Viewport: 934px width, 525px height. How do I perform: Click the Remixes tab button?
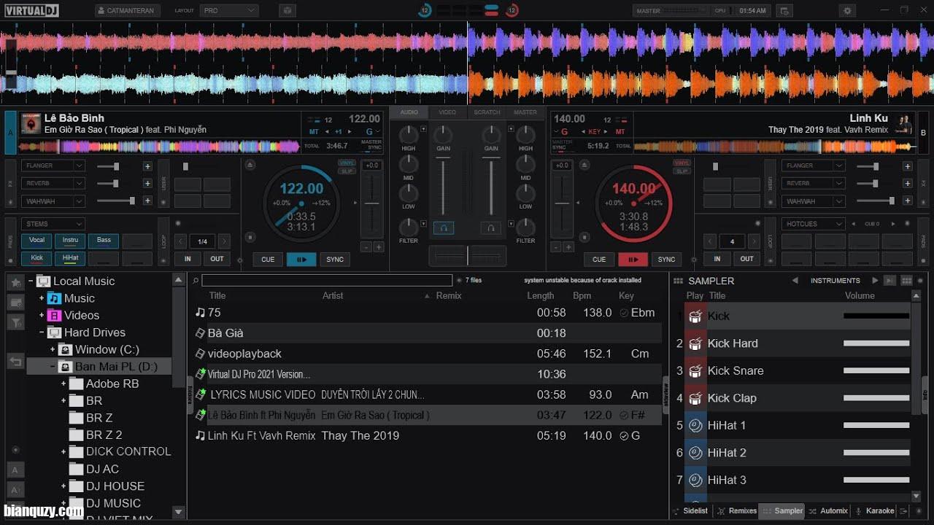(x=736, y=511)
